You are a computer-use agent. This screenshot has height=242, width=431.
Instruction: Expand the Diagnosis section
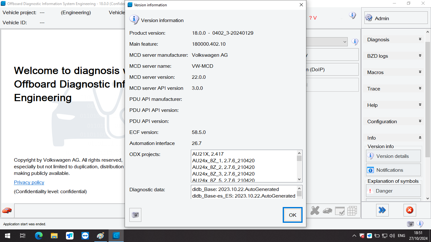click(x=393, y=39)
